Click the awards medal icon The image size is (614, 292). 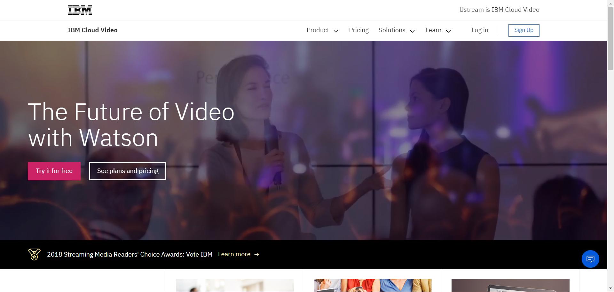34,254
